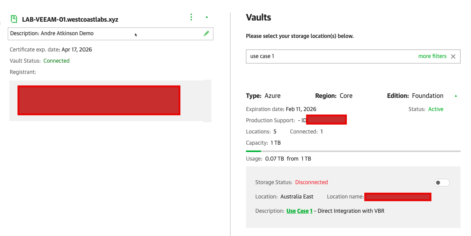Toggle the Australia East storage connection switch
The width and height of the screenshot is (471, 236).
coord(442,183)
